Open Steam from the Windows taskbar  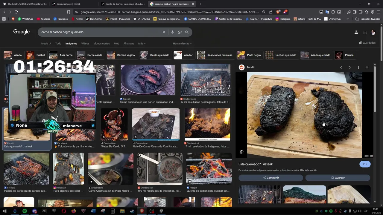[132, 211]
